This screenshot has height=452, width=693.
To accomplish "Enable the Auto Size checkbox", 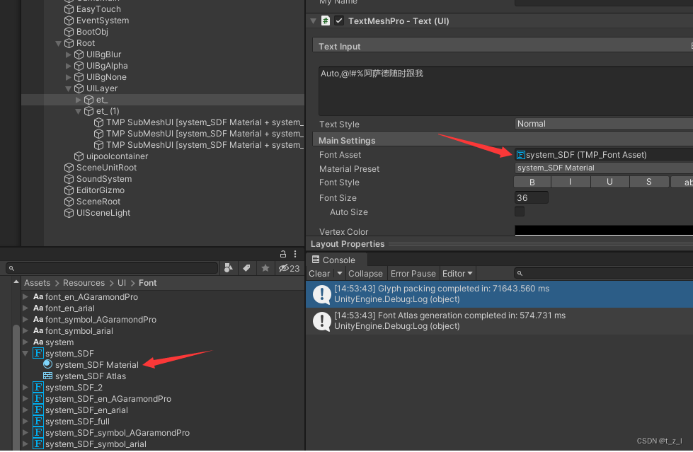I will [x=520, y=211].
